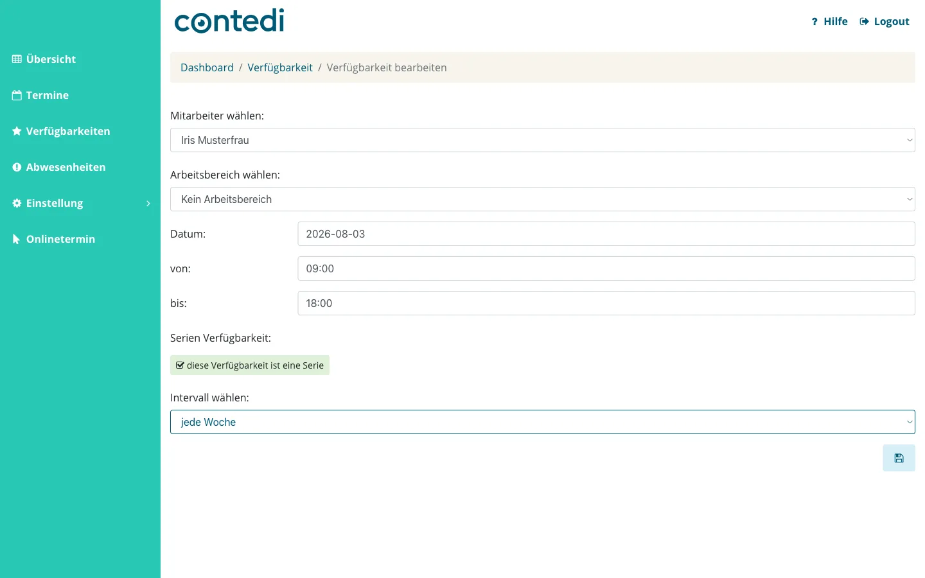Image resolution: width=925 pixels, height=578 pixels.
Task: Click the Onlinetermin cursor icon
Action: coord(17,239)
